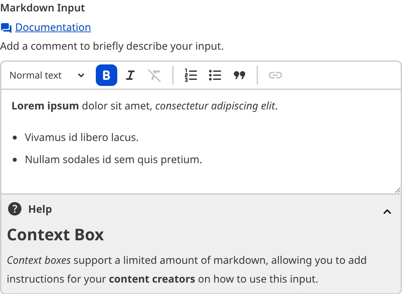Click the editor resize handle corner
The image size is (402, 294).
[x=398, y=190]
